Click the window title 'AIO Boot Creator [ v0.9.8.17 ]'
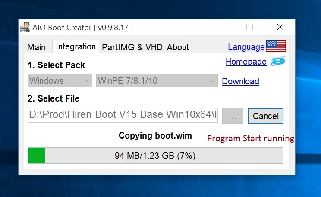The width and height of the screenshot is (321, 197). (82, 28)
